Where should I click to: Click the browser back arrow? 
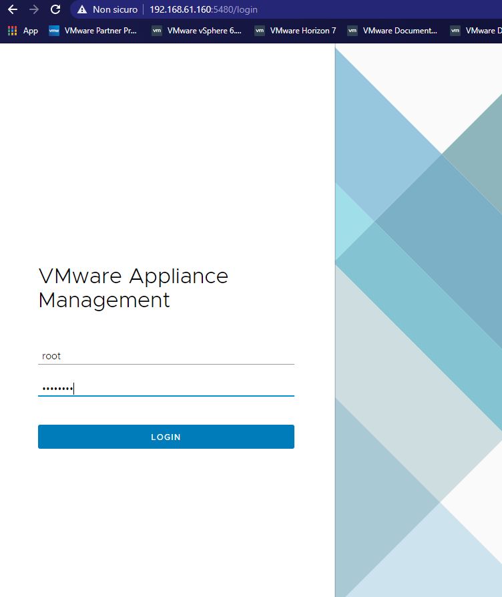pos(13,9)
